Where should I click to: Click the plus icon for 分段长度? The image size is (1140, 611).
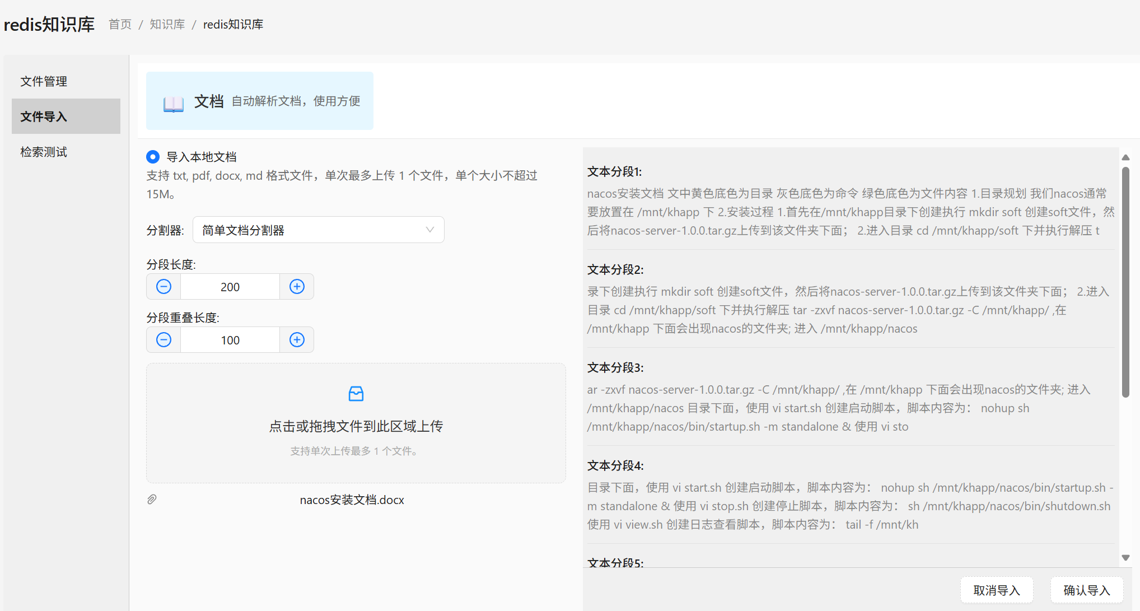(x=297, y=287)
